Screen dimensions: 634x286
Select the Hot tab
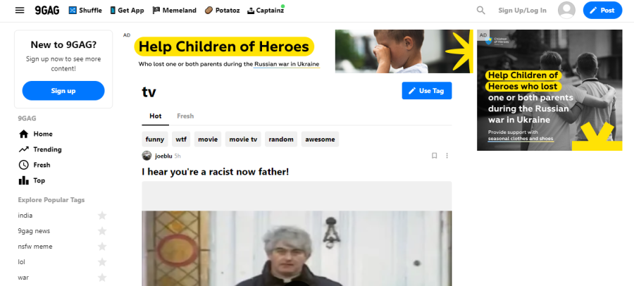click(x=155, y=116)
